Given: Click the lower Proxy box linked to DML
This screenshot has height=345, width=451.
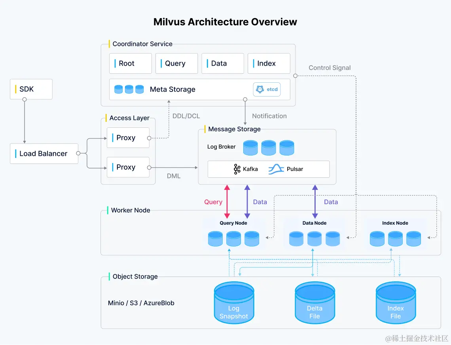Looking at the screenshot, I should 128,167.
